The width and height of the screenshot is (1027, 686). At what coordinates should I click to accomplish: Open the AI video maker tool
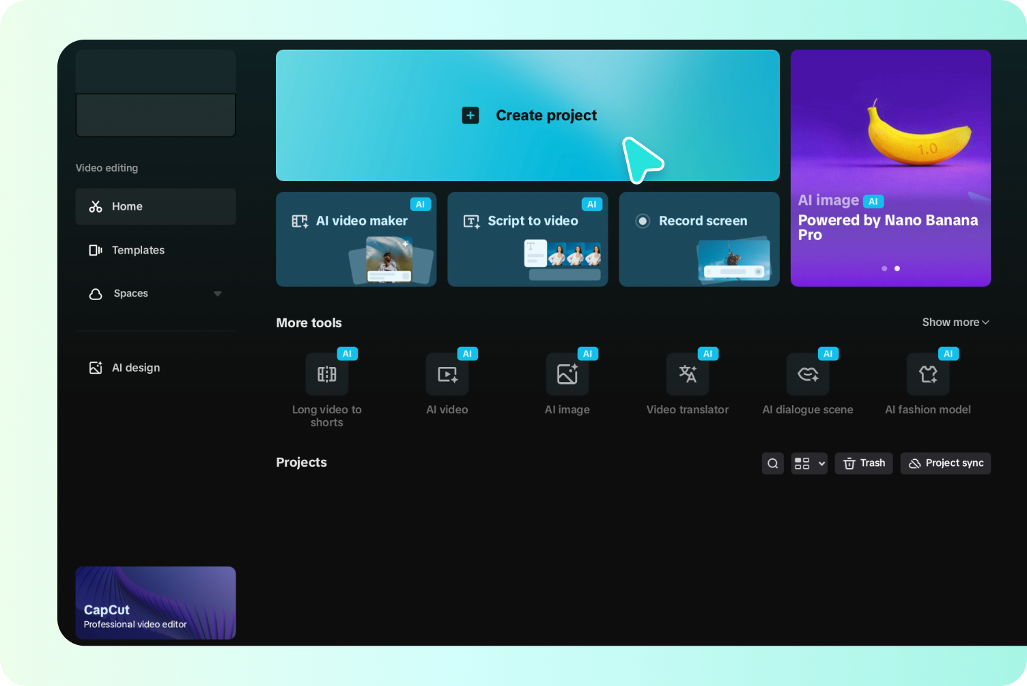356,239
